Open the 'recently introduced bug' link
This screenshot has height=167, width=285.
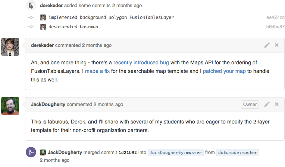click(x=141, y=62)
